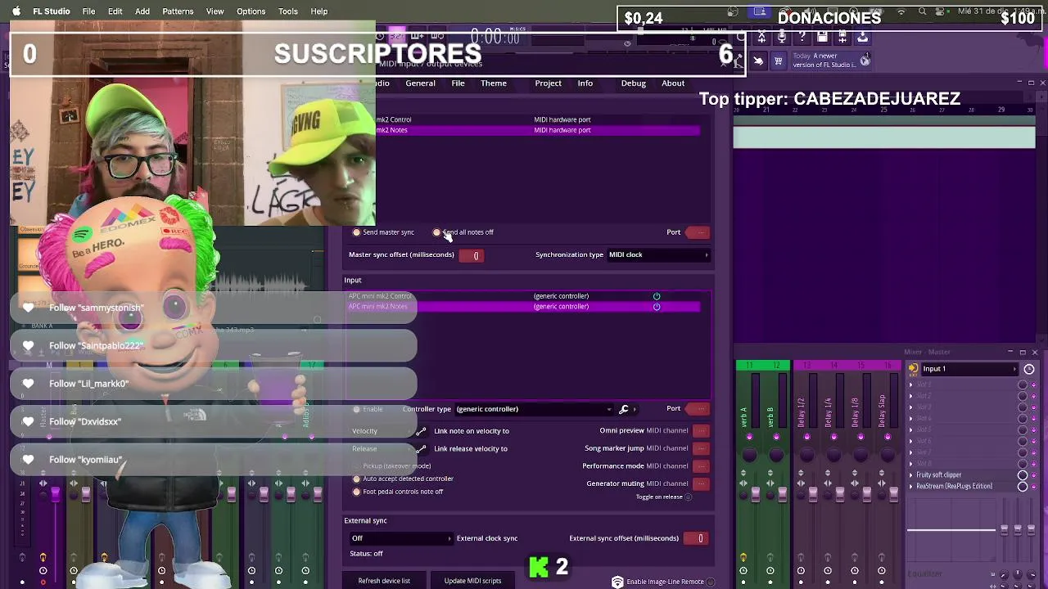Click the verb A track volume fader
The width and height of the screenshot is (1048, 589).
[756, 494]
